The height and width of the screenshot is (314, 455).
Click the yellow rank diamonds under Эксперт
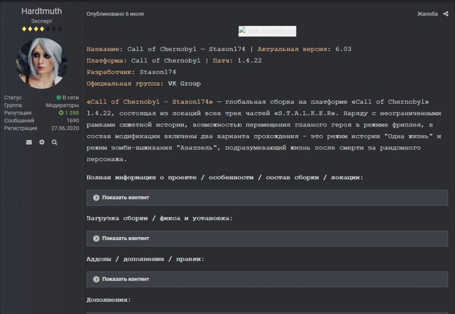pyautogui.click(x=33, y=29)
